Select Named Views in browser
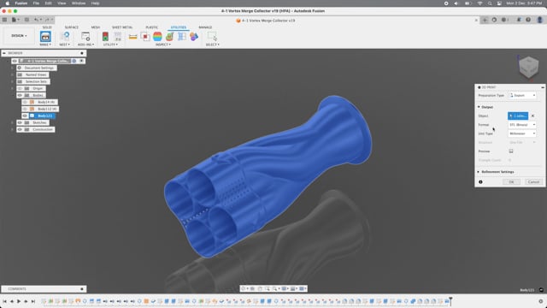Viewport: 547px width, 308px height. click(x=36, y=74)
